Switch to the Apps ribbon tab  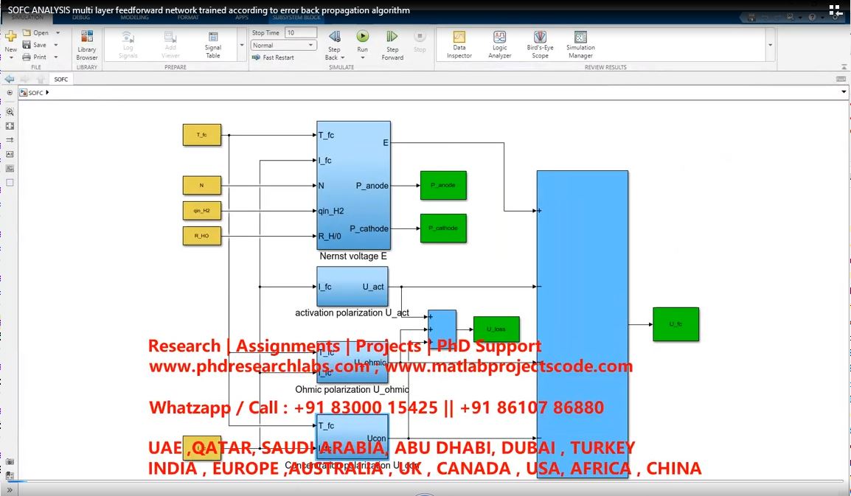click(x=242, y=18)
